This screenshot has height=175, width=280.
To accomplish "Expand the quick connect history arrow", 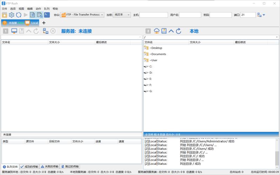I will pos(264,15).
